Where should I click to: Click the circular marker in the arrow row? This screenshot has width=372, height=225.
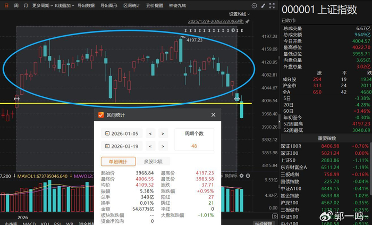233,30
